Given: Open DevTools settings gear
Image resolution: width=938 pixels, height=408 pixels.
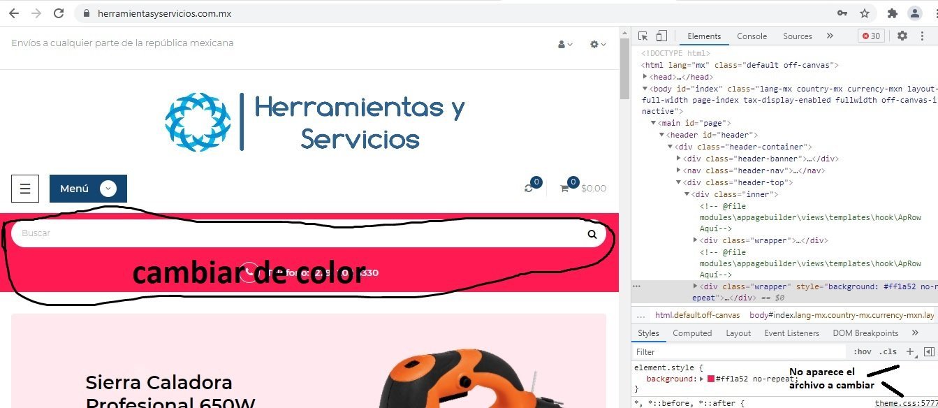Looking at the screenshot, I should [x=902, y=36].
